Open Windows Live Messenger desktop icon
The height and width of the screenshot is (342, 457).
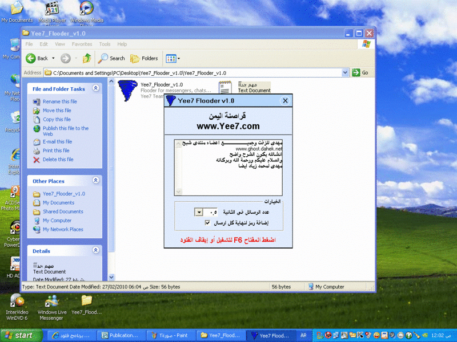tap(52, 307)
